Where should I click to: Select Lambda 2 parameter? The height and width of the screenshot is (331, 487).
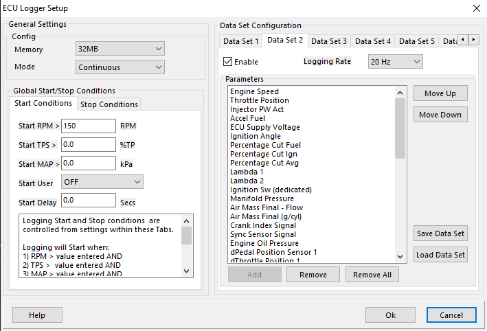[x=247, y=181]
